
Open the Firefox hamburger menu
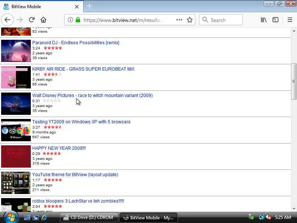pos(290,20)
